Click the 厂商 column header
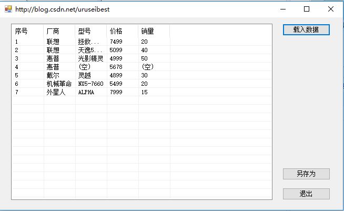 59,31
